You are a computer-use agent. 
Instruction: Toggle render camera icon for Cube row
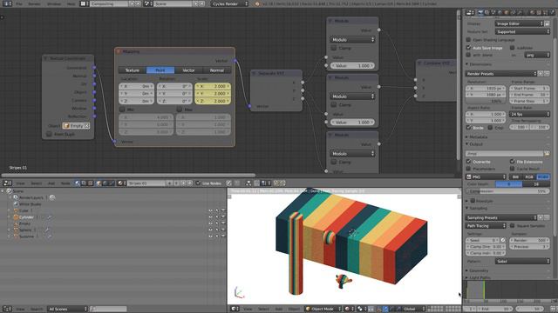[x=223, y=210]
